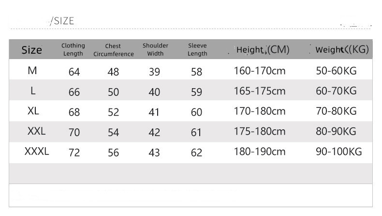Select the Size column header
382x216 pixels.
coord(32,50)
